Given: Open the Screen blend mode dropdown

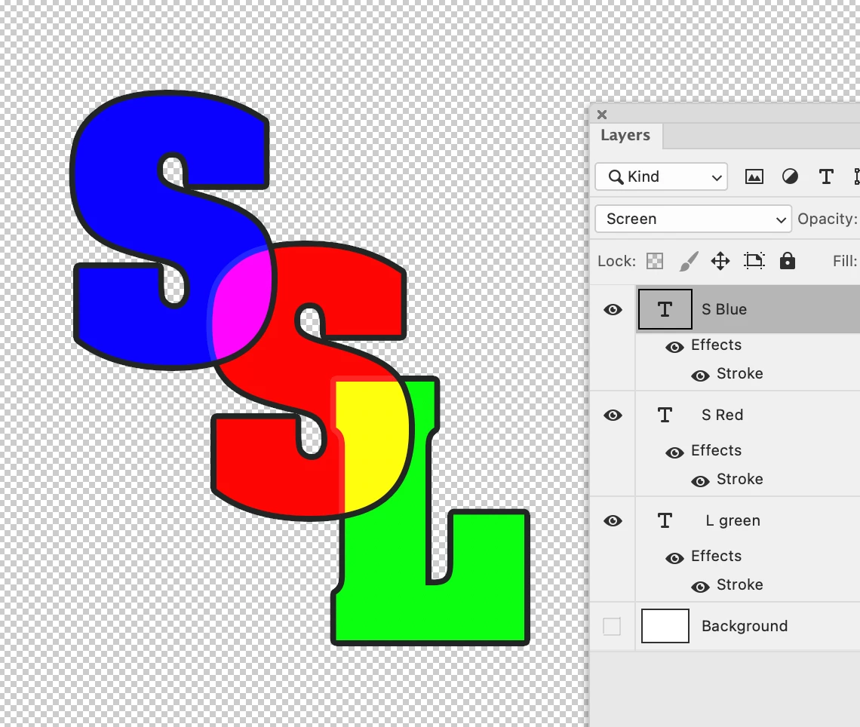Looking at the screenshot, I should pyautogui.click(x=693, y=219).
